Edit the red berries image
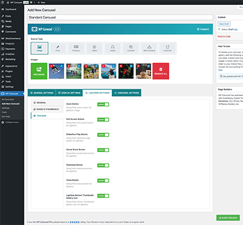This screenshot has height=225, width=243. [x=131, y=66]
